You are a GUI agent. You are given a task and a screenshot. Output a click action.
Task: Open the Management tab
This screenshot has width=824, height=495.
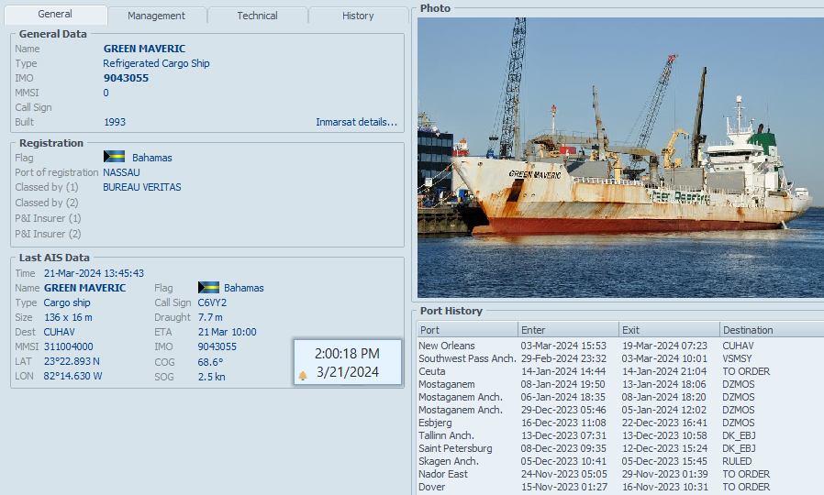pos(156,16)
